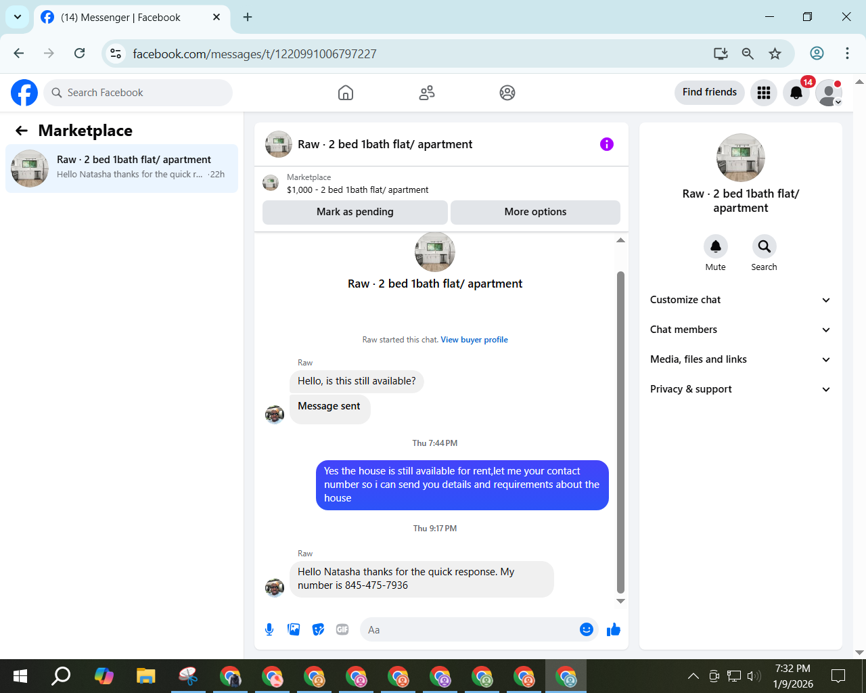866x693 pixels.
Task: Open Friends icon in top nav
Action: 427,93
